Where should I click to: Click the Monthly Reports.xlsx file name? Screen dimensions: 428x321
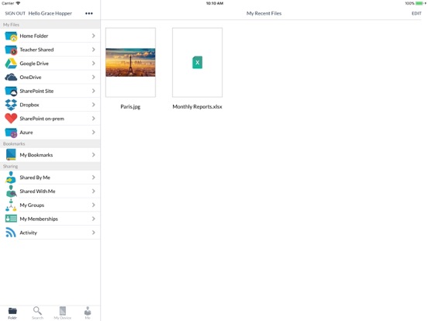coord(197,107)
